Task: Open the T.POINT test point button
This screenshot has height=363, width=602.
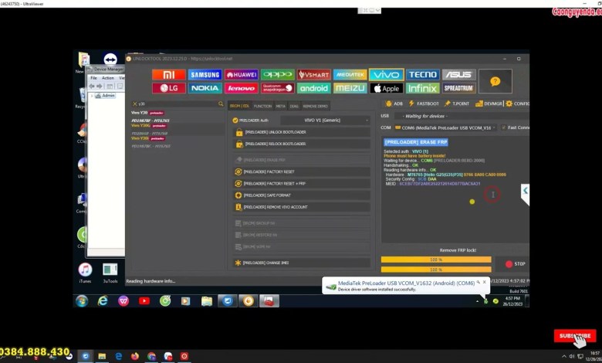Action: (456, 103)
